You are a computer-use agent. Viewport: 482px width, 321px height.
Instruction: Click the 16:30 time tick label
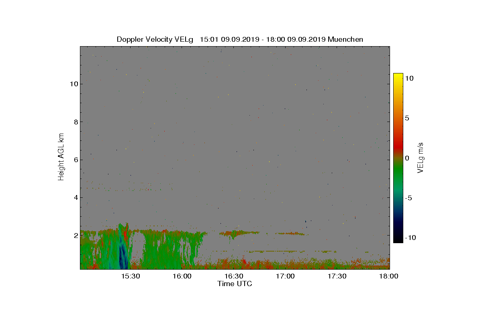(234, 276)
